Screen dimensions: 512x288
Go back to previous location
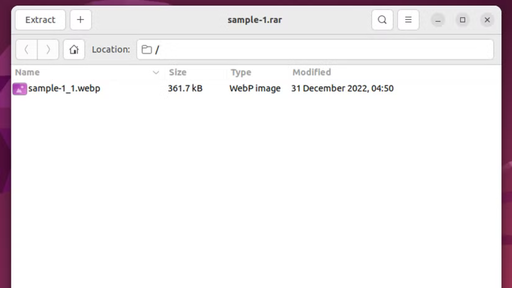(x=26, y=50)
